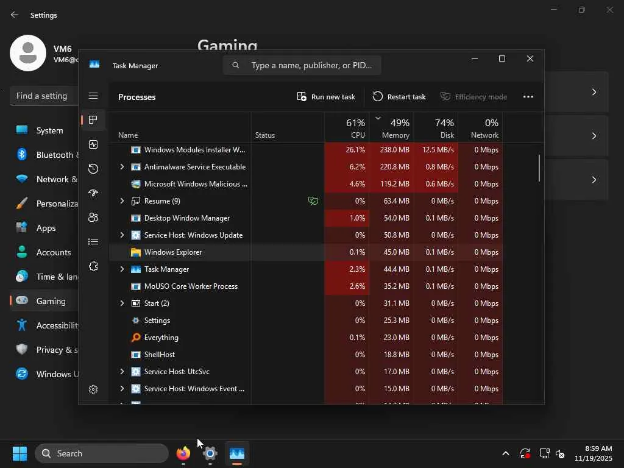The width and height of the screenshot is (624, 468).
Task: Click Task Manager icon in taskbar
Action: pyautogui.click(x=237, y=453)
